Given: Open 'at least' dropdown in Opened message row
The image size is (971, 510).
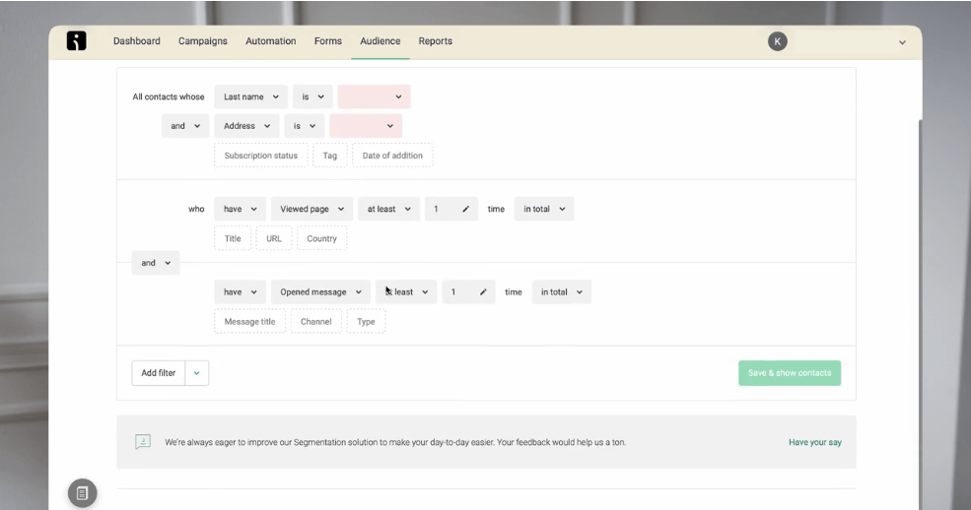Looking at the screenshot, I should click(406, 291).
